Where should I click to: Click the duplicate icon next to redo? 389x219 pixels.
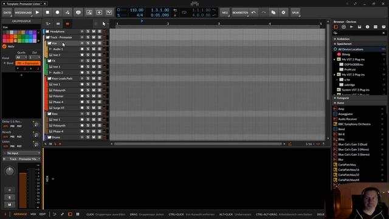(274, 12)
